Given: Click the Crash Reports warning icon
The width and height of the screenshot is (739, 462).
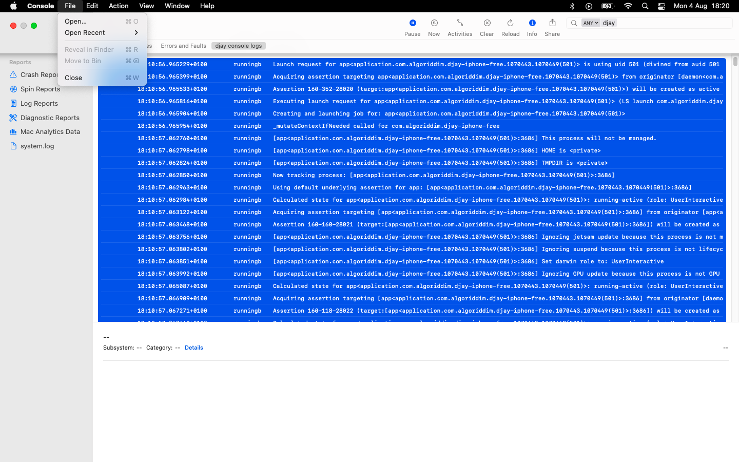Looking at the screenshot, I should coord(13,74).
